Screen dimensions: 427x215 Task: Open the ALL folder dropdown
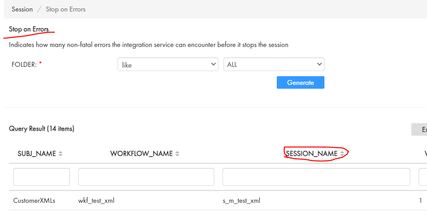tap(274, 64)
